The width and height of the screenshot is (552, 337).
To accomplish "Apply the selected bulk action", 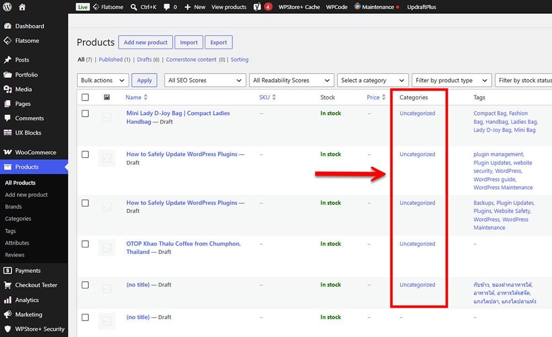I will coord(144,80).
